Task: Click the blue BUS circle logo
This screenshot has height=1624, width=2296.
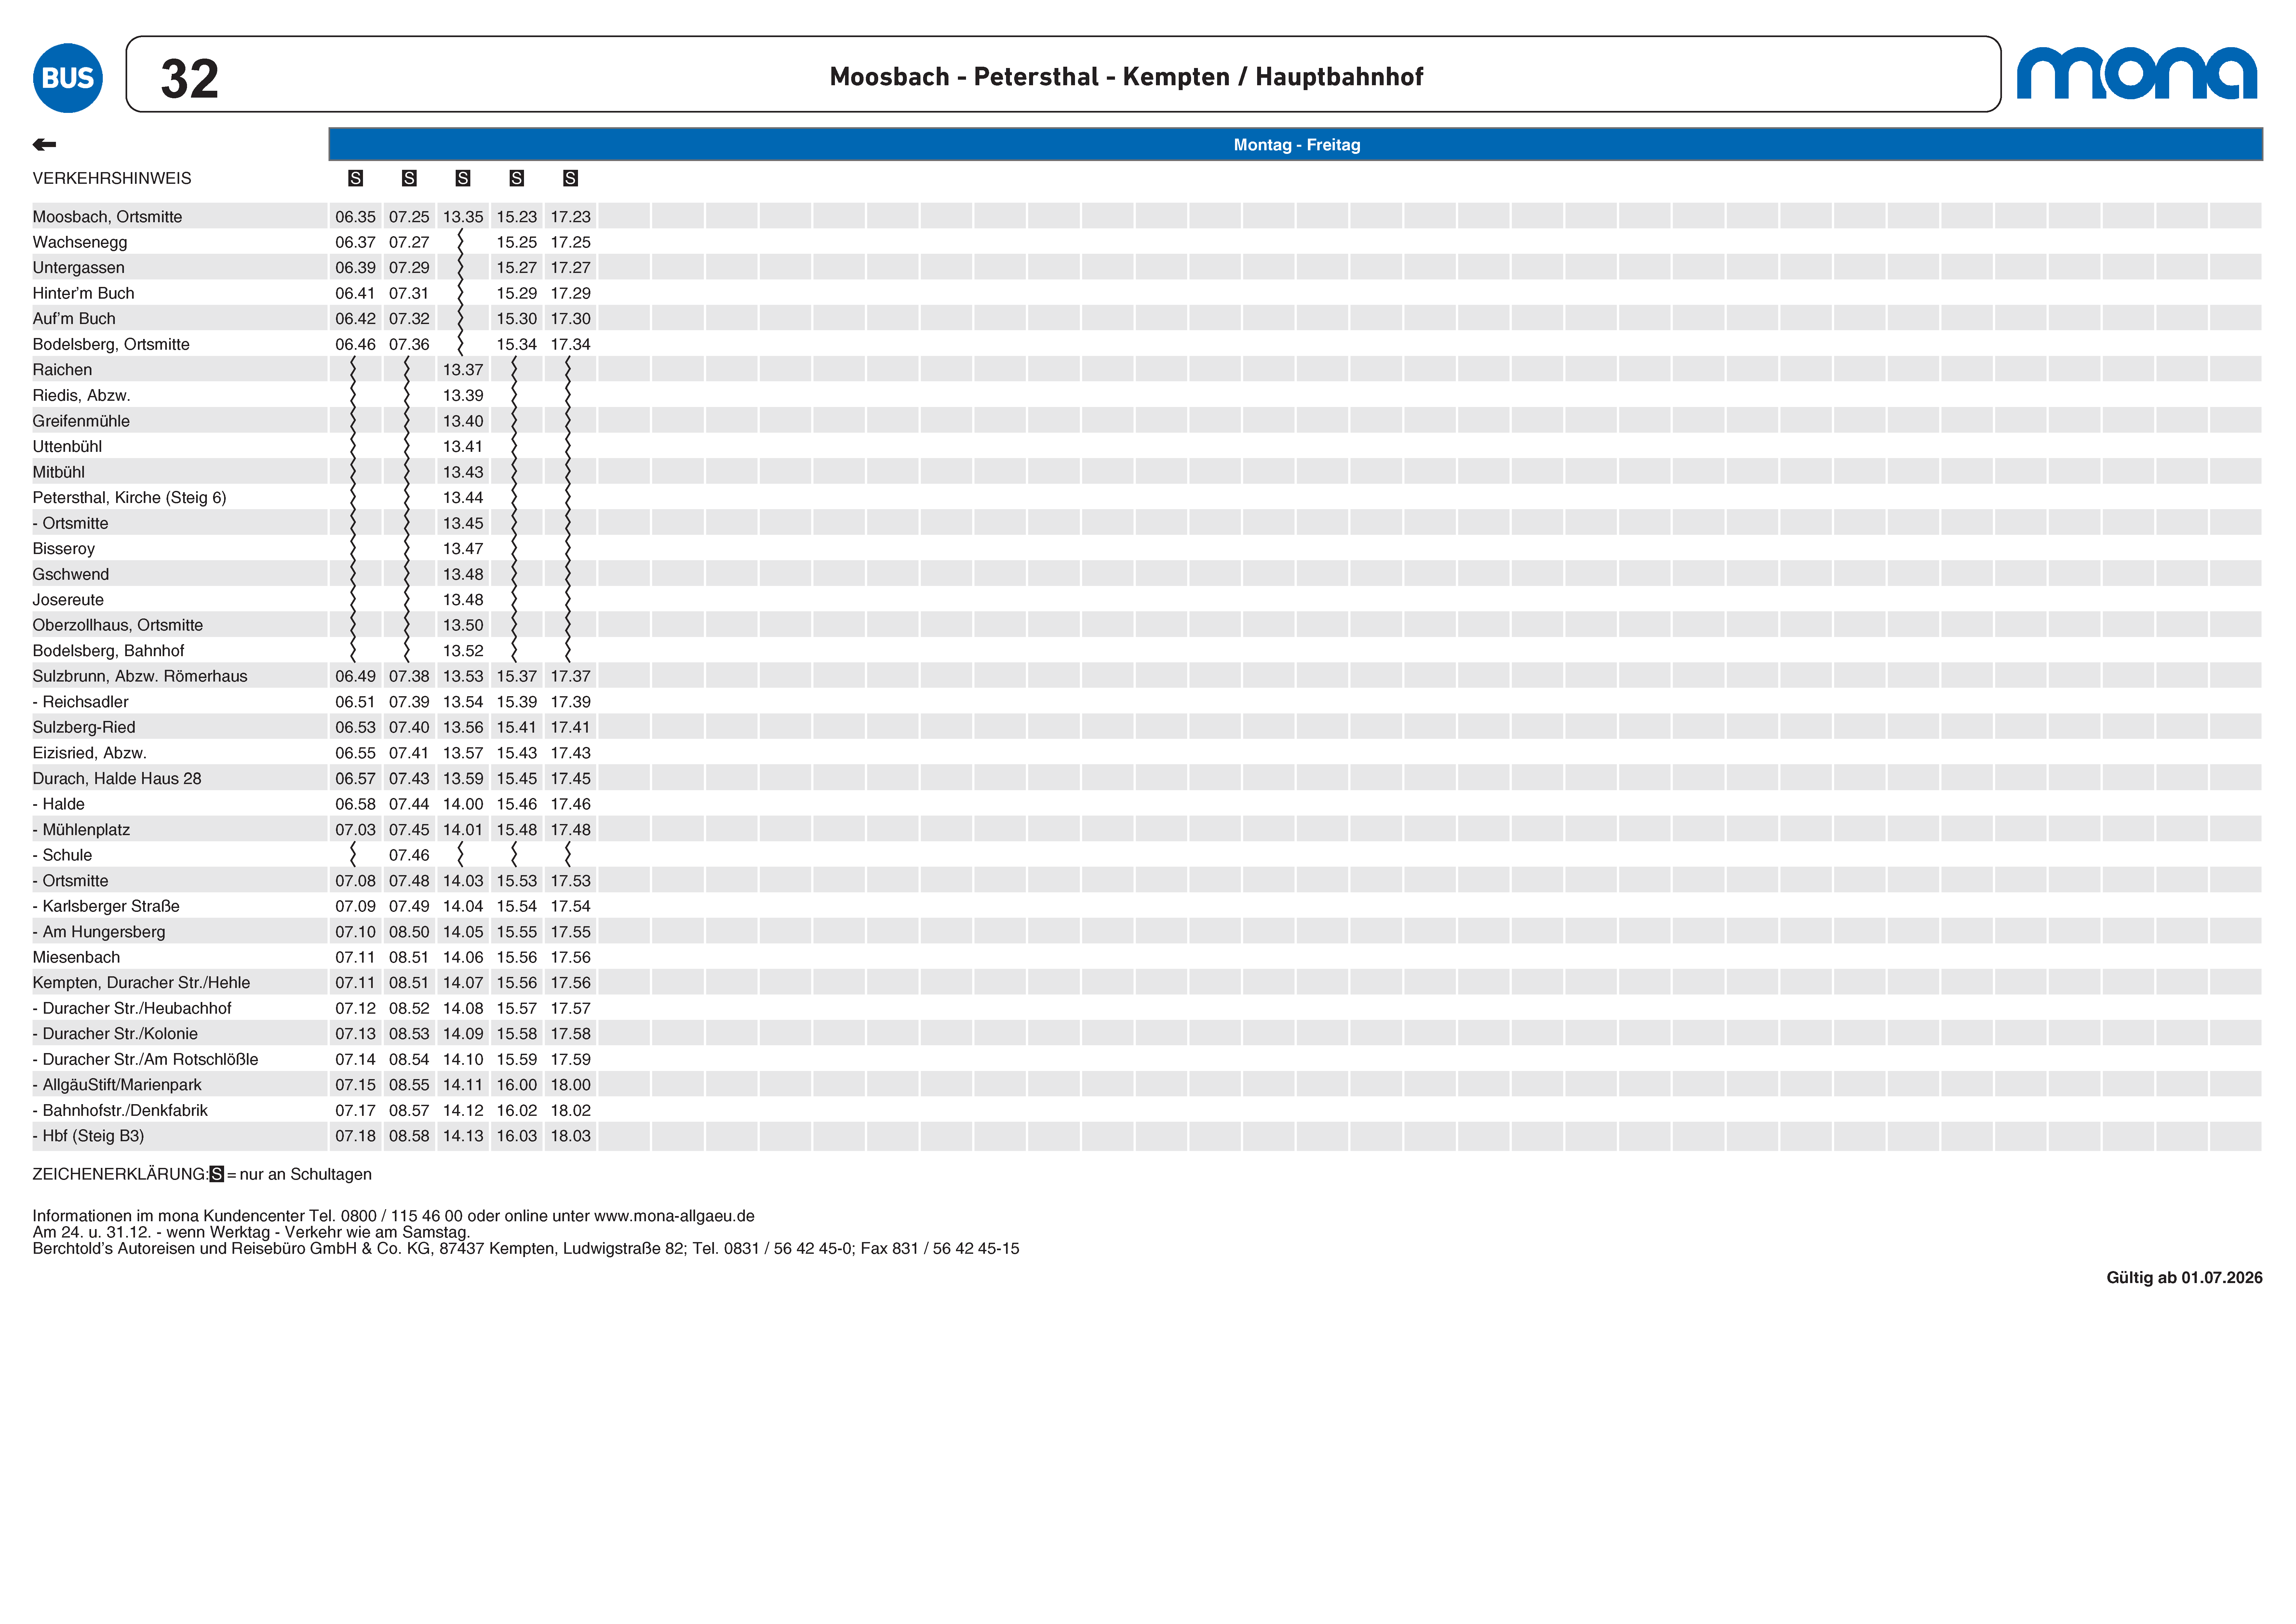Action: [68, 78]
